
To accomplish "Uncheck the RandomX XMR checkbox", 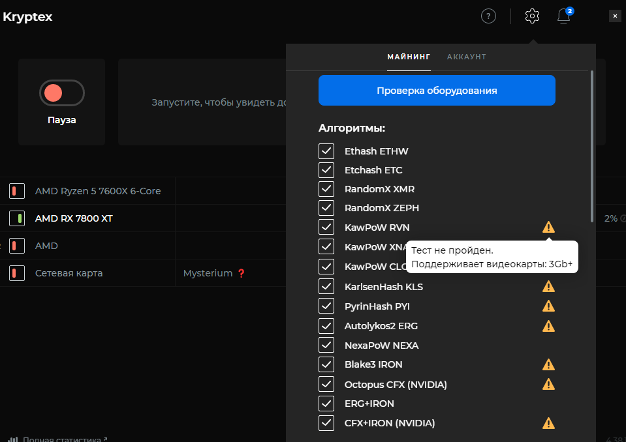I will click(x=326, y=189).
